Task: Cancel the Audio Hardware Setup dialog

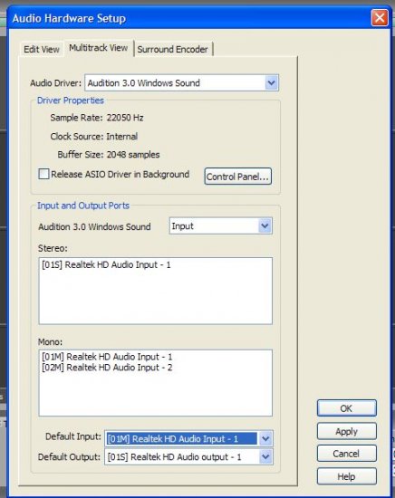Action: (346, 454)
